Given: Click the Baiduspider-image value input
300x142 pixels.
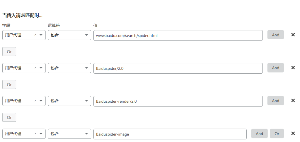Looking at the screenshot, I should (x=170, y=134).
